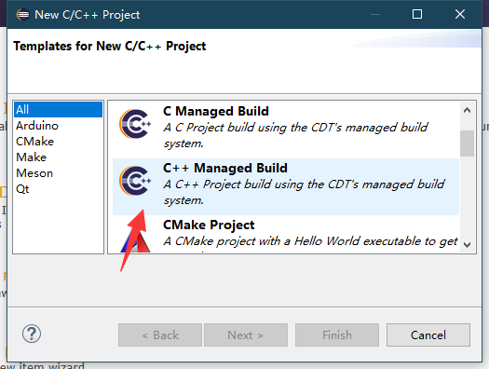
Task: Select C Managed Build template title
Action: tap(216, 112)
